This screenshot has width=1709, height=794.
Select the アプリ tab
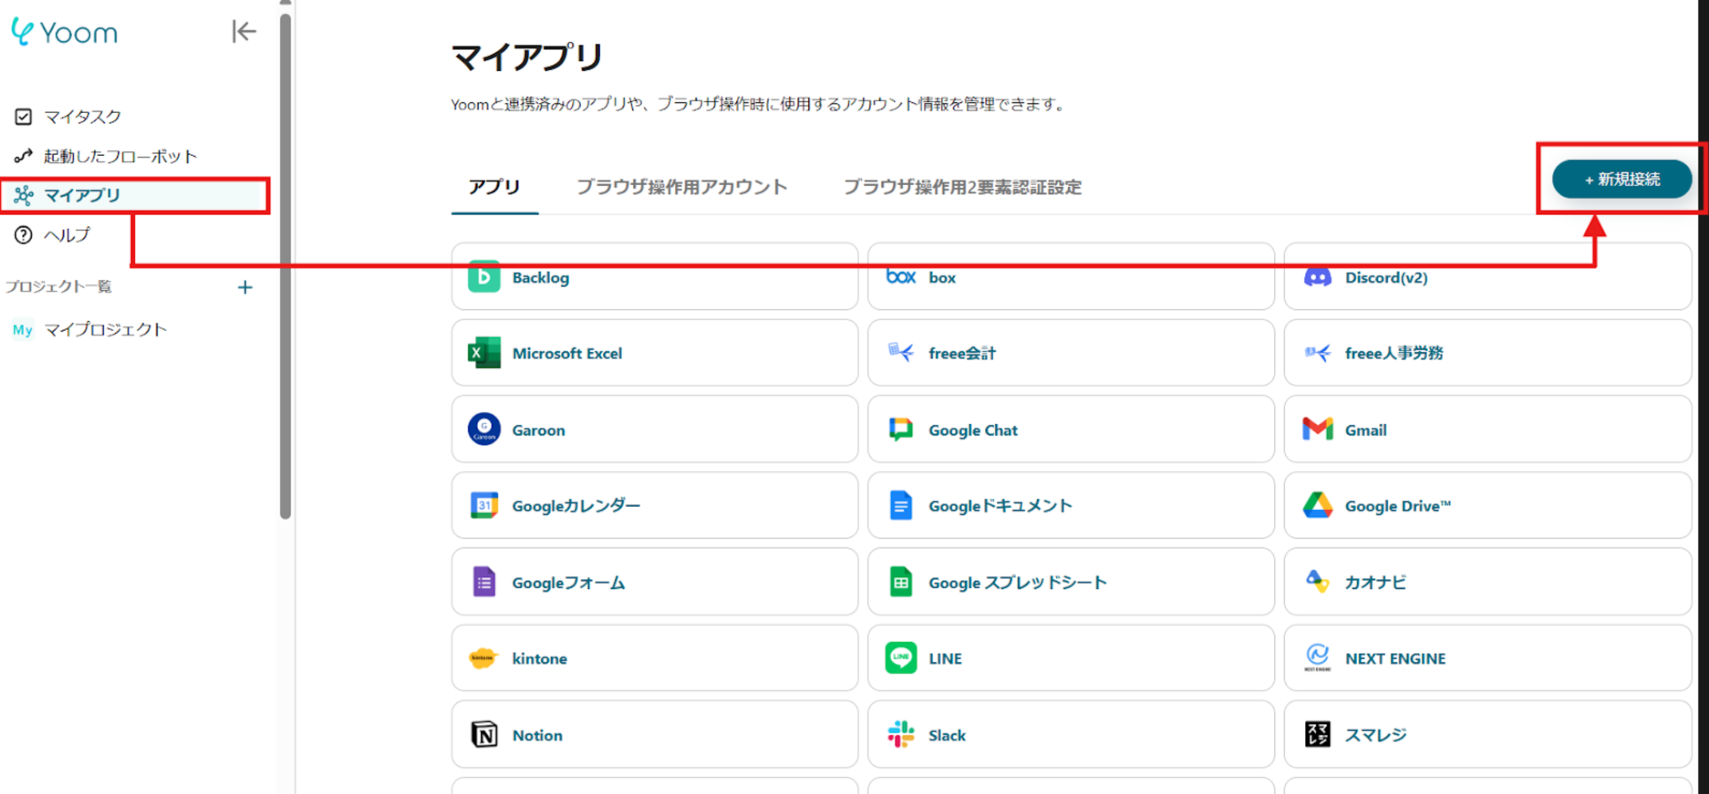click(494, 187)
